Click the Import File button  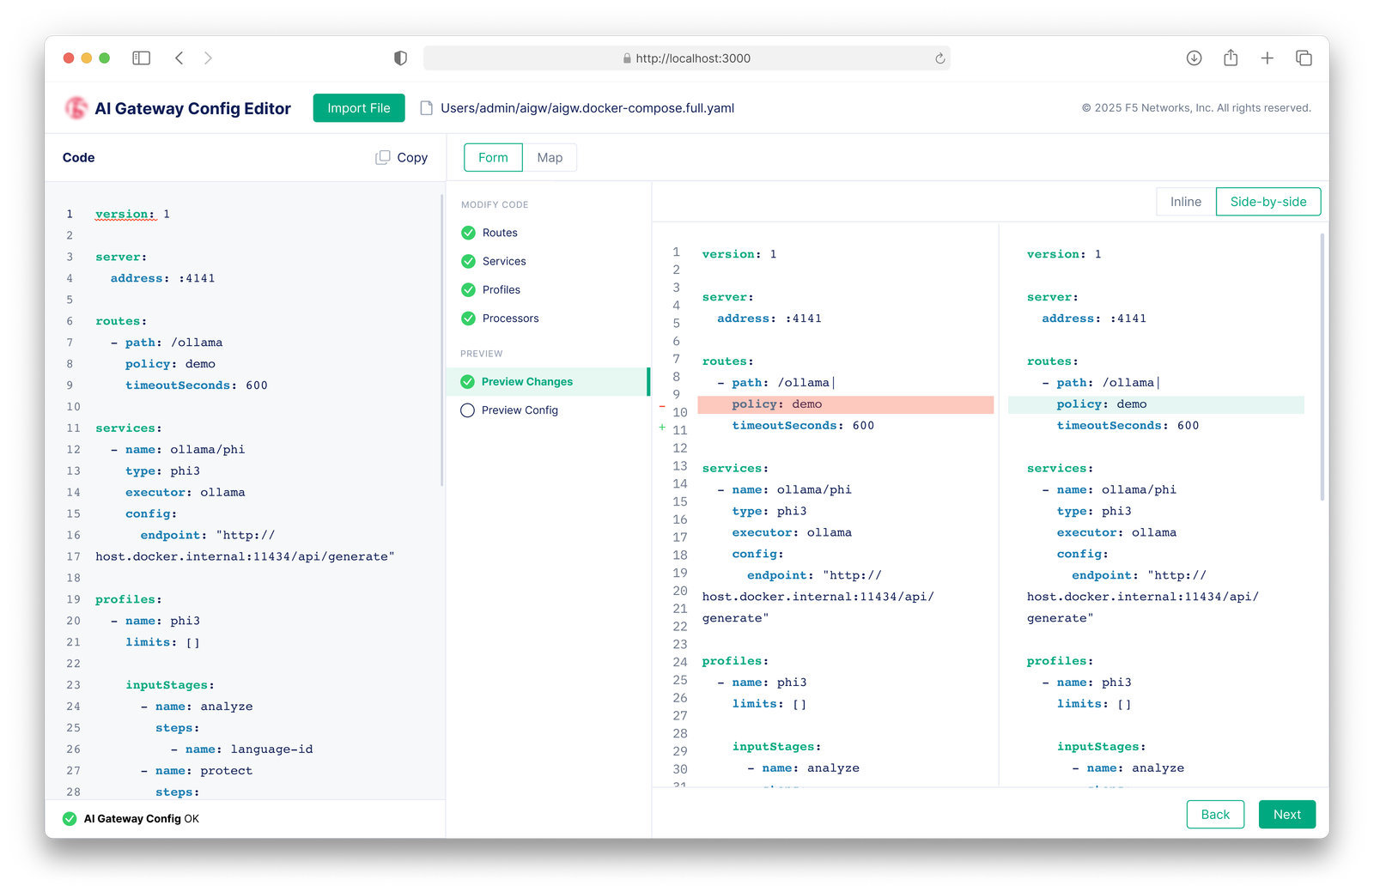359,108
